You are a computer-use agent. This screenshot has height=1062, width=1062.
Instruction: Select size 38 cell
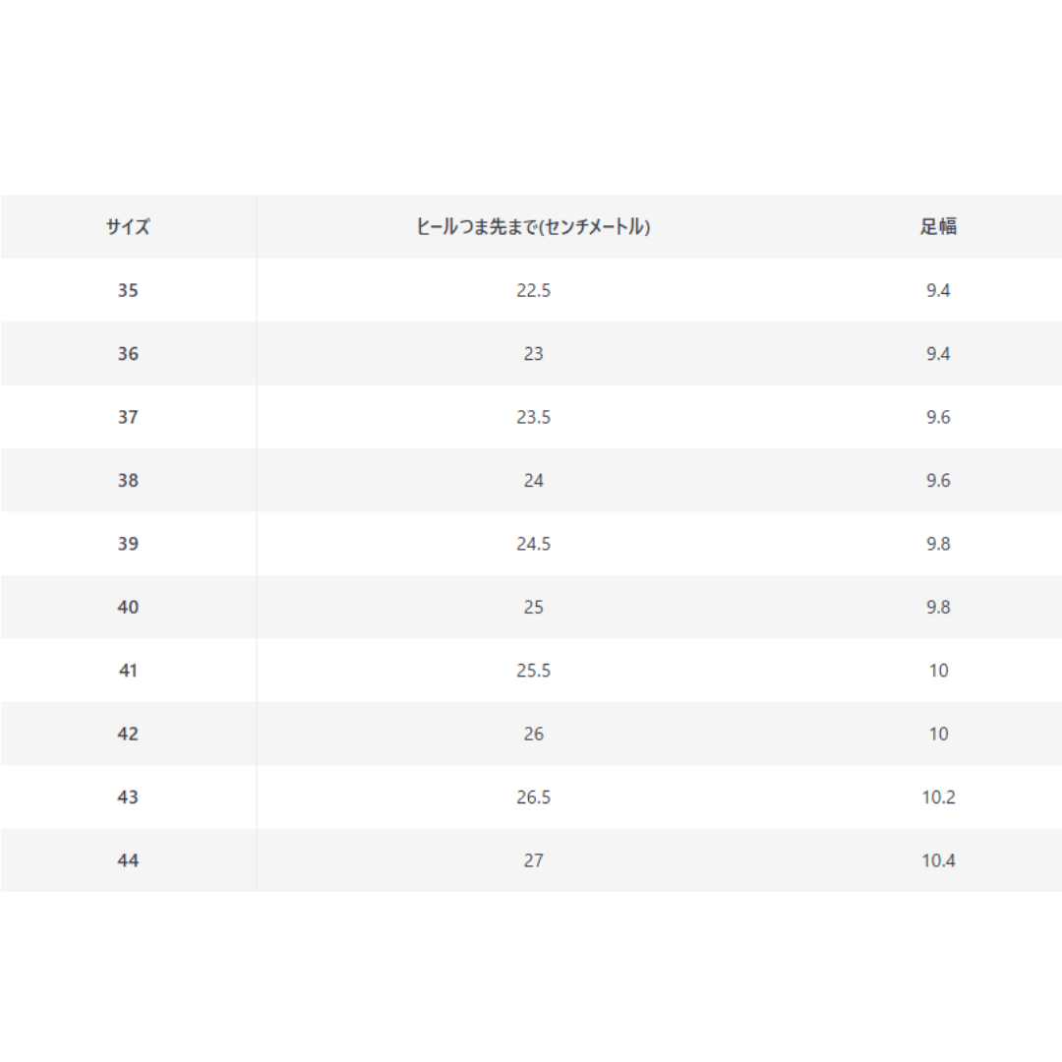[x=128, y=480]
